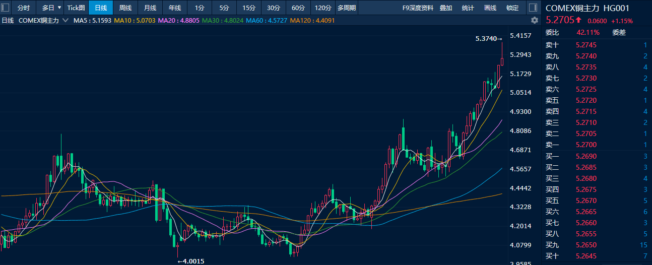
Task: Open F9深度资料 detailed info
Action: click(x=418, y=8)
